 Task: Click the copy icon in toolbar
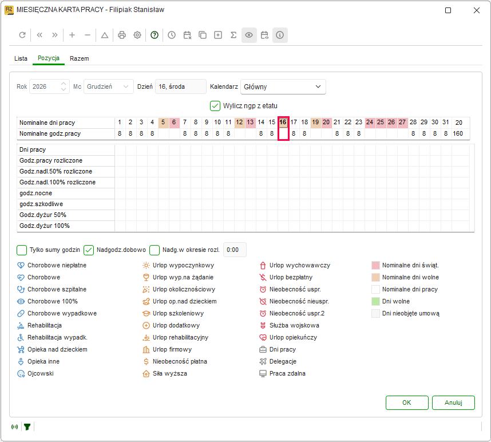click(203, 35)
